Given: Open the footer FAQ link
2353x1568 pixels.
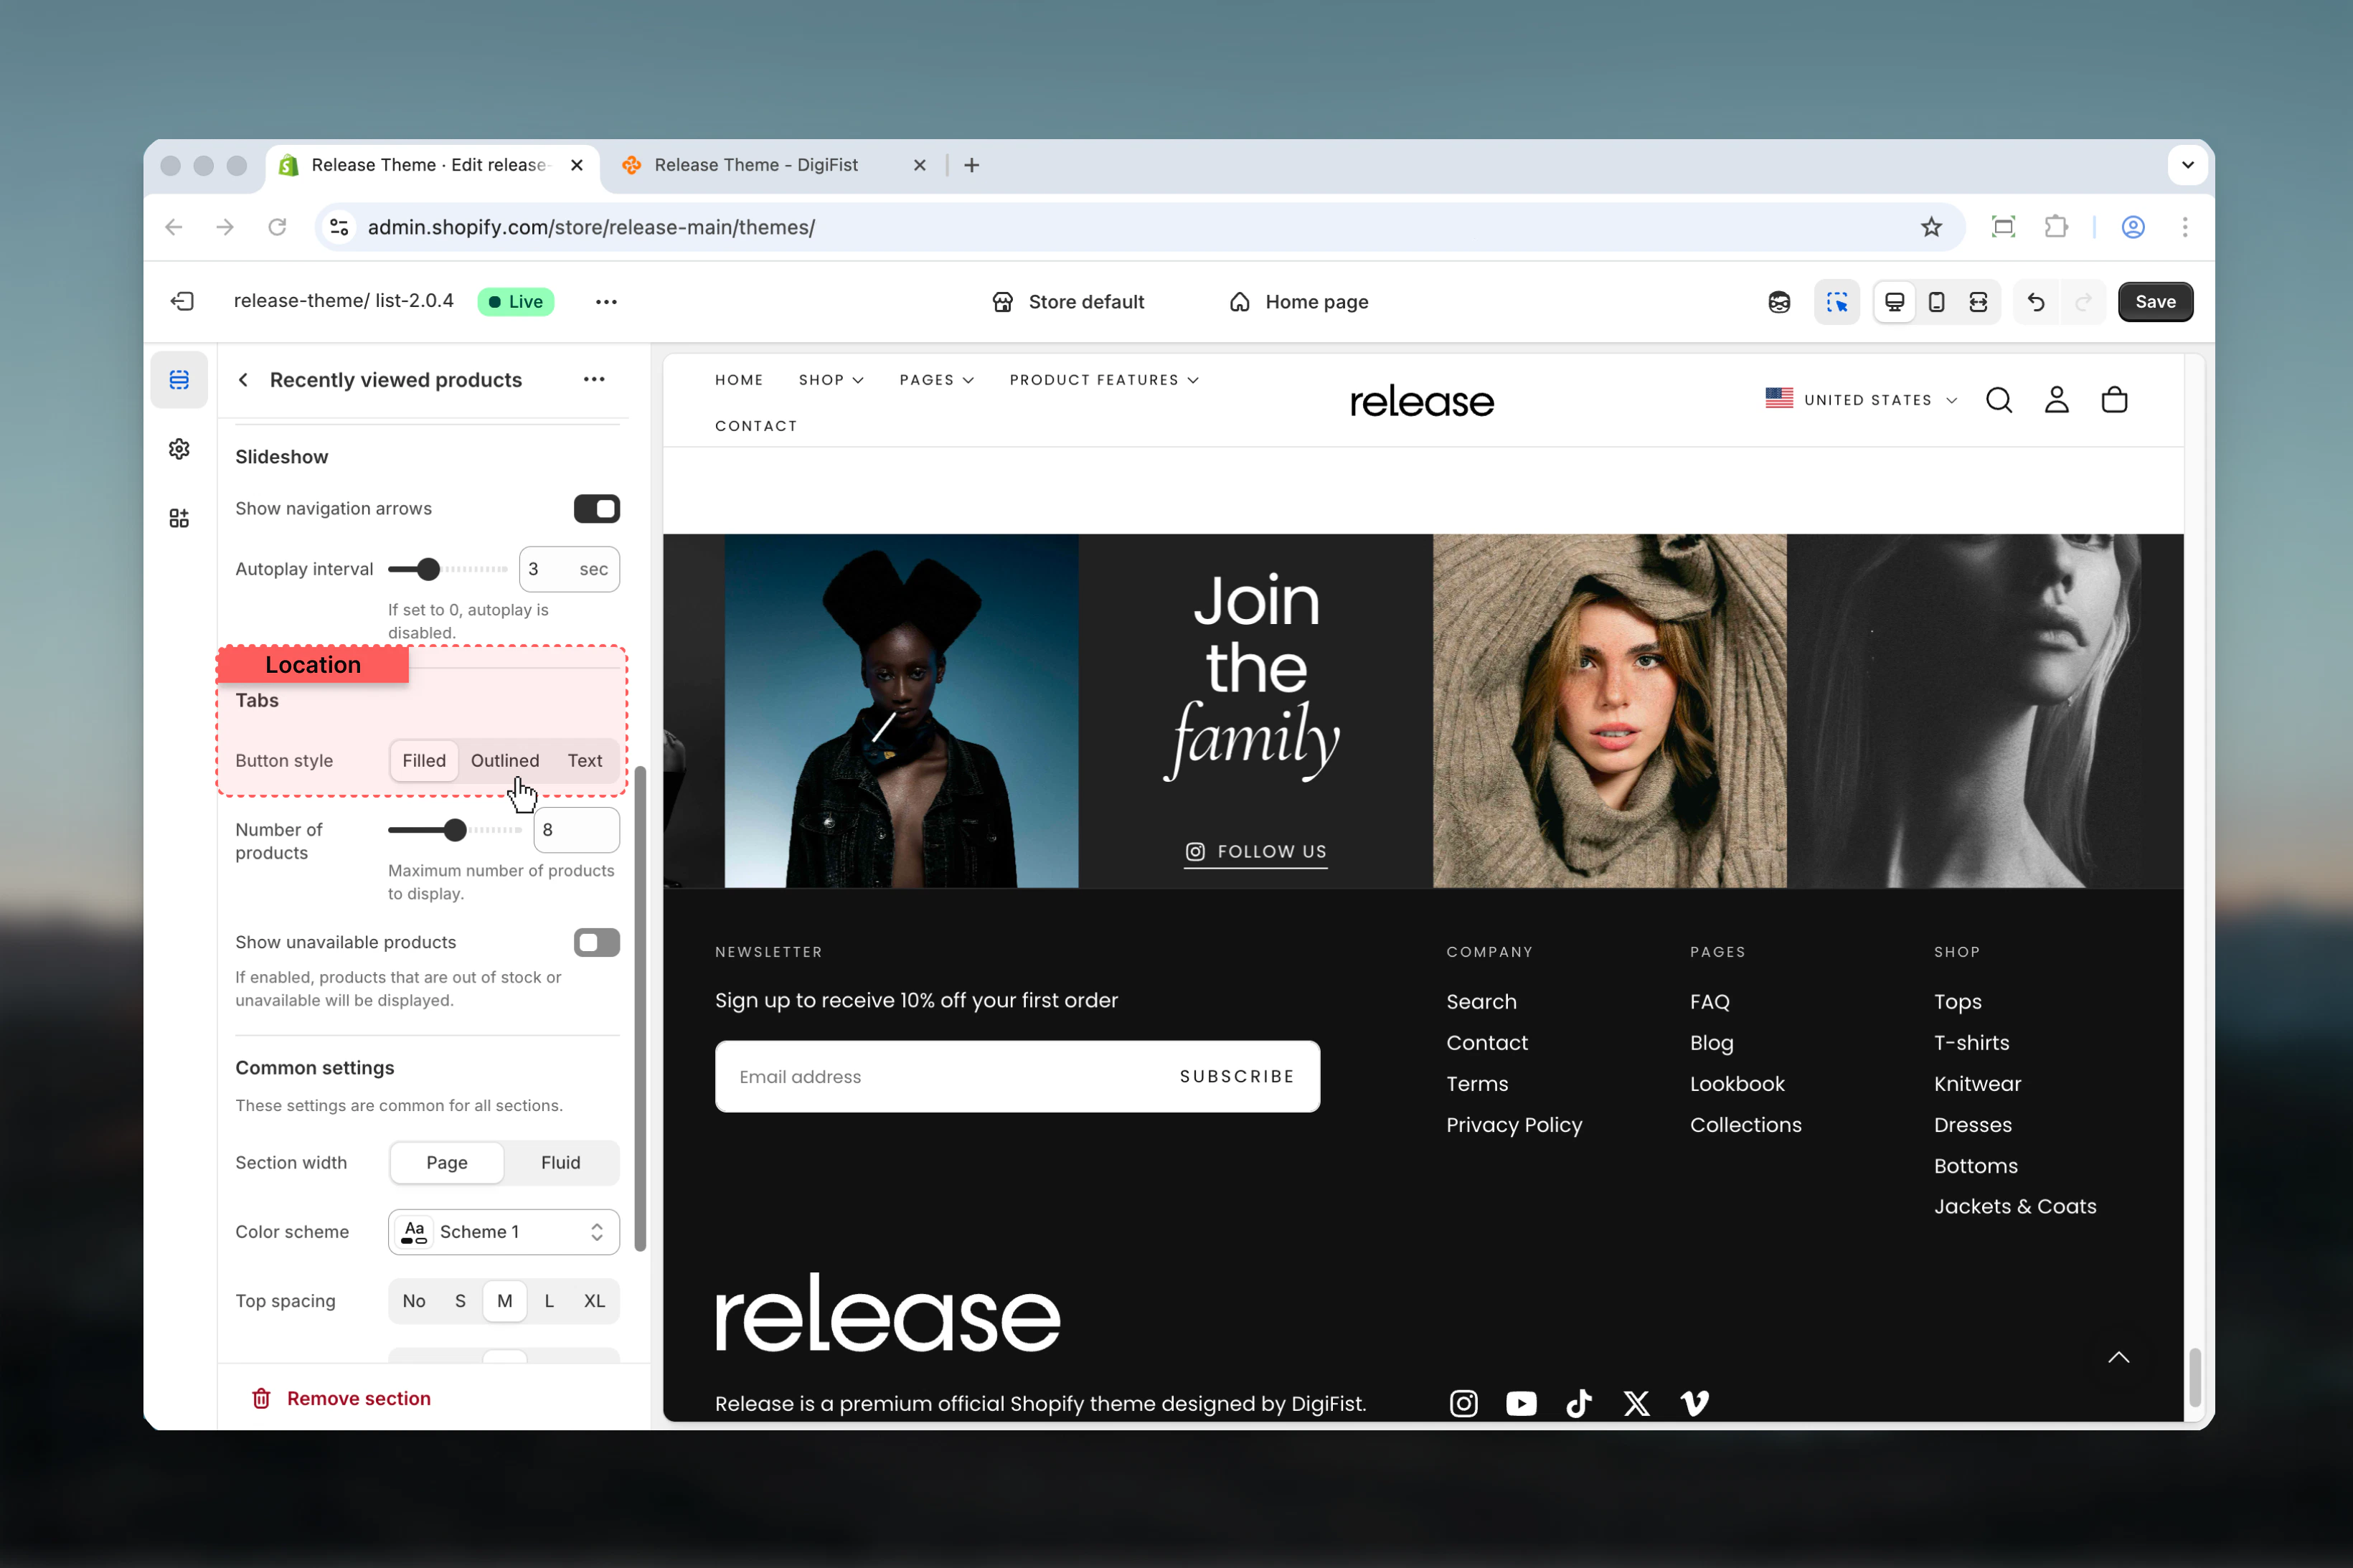Looking at the screenshot, I should click(x=1709, y=1001).
